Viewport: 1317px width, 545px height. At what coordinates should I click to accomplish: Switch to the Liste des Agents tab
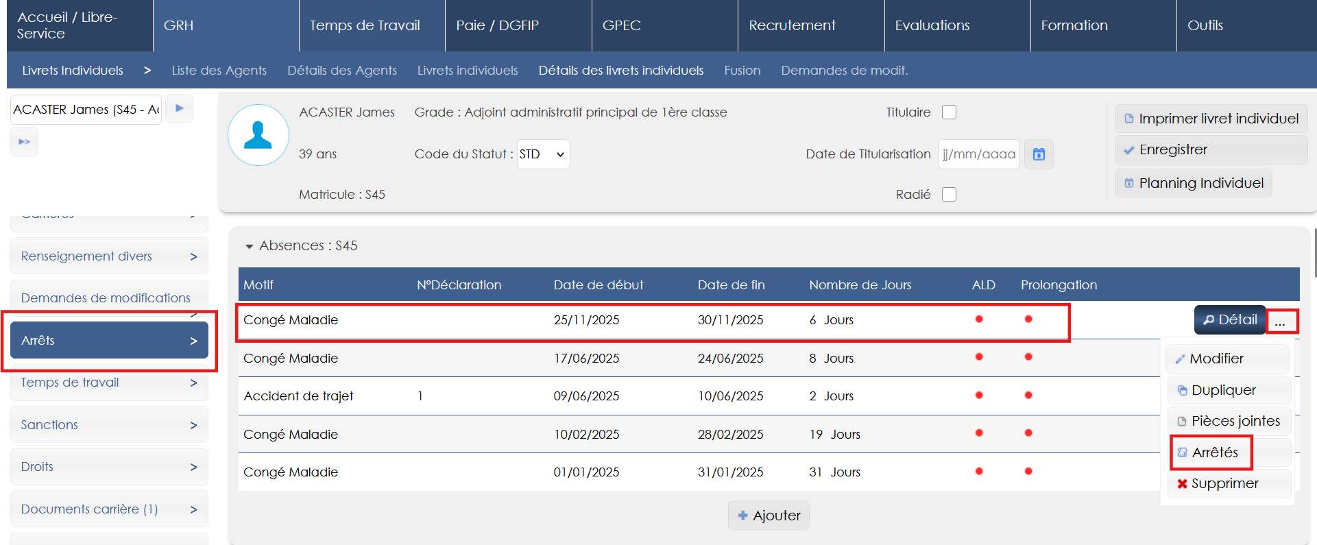click(219, 71)
